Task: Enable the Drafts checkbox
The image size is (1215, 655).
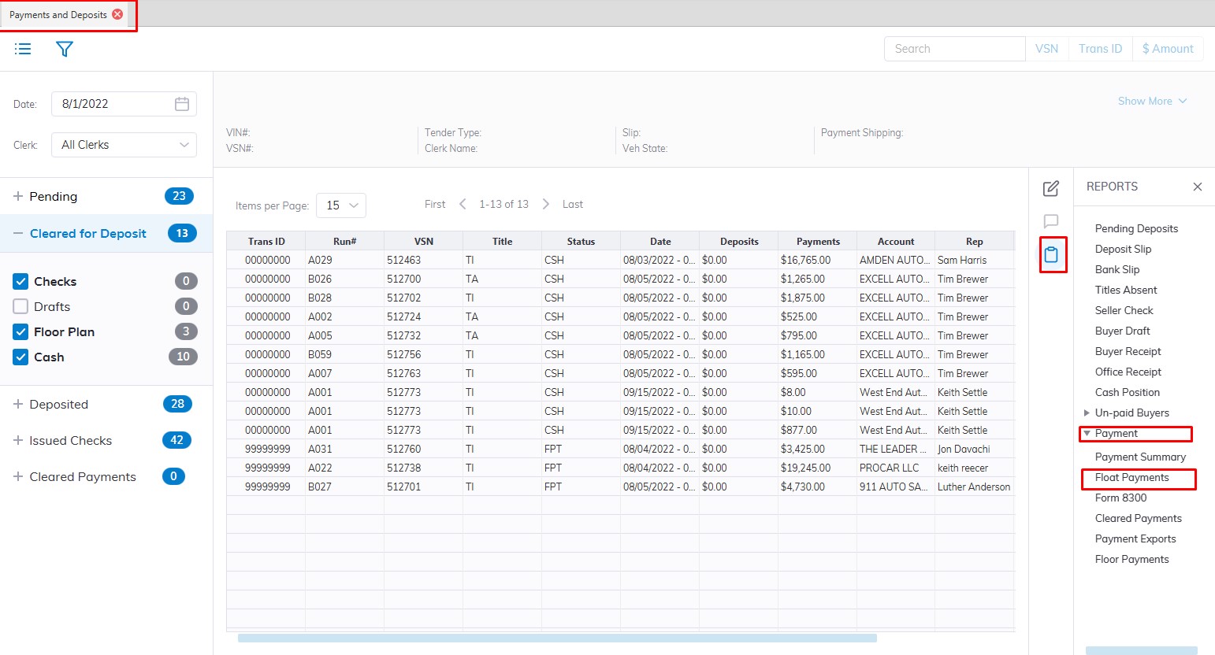Action: tap(21, 307)
